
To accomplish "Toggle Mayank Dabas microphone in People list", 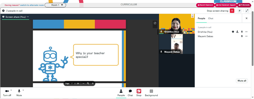I will 242,36.
